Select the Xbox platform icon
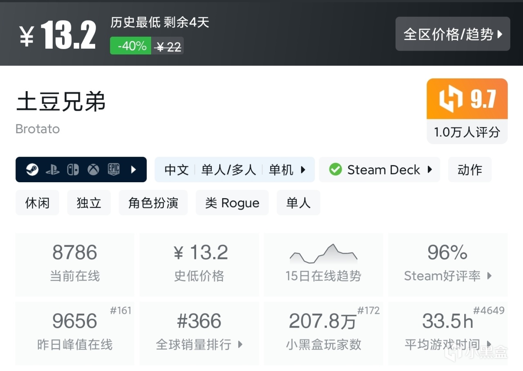Screen dimensions: 523x371 click(93, 170)
